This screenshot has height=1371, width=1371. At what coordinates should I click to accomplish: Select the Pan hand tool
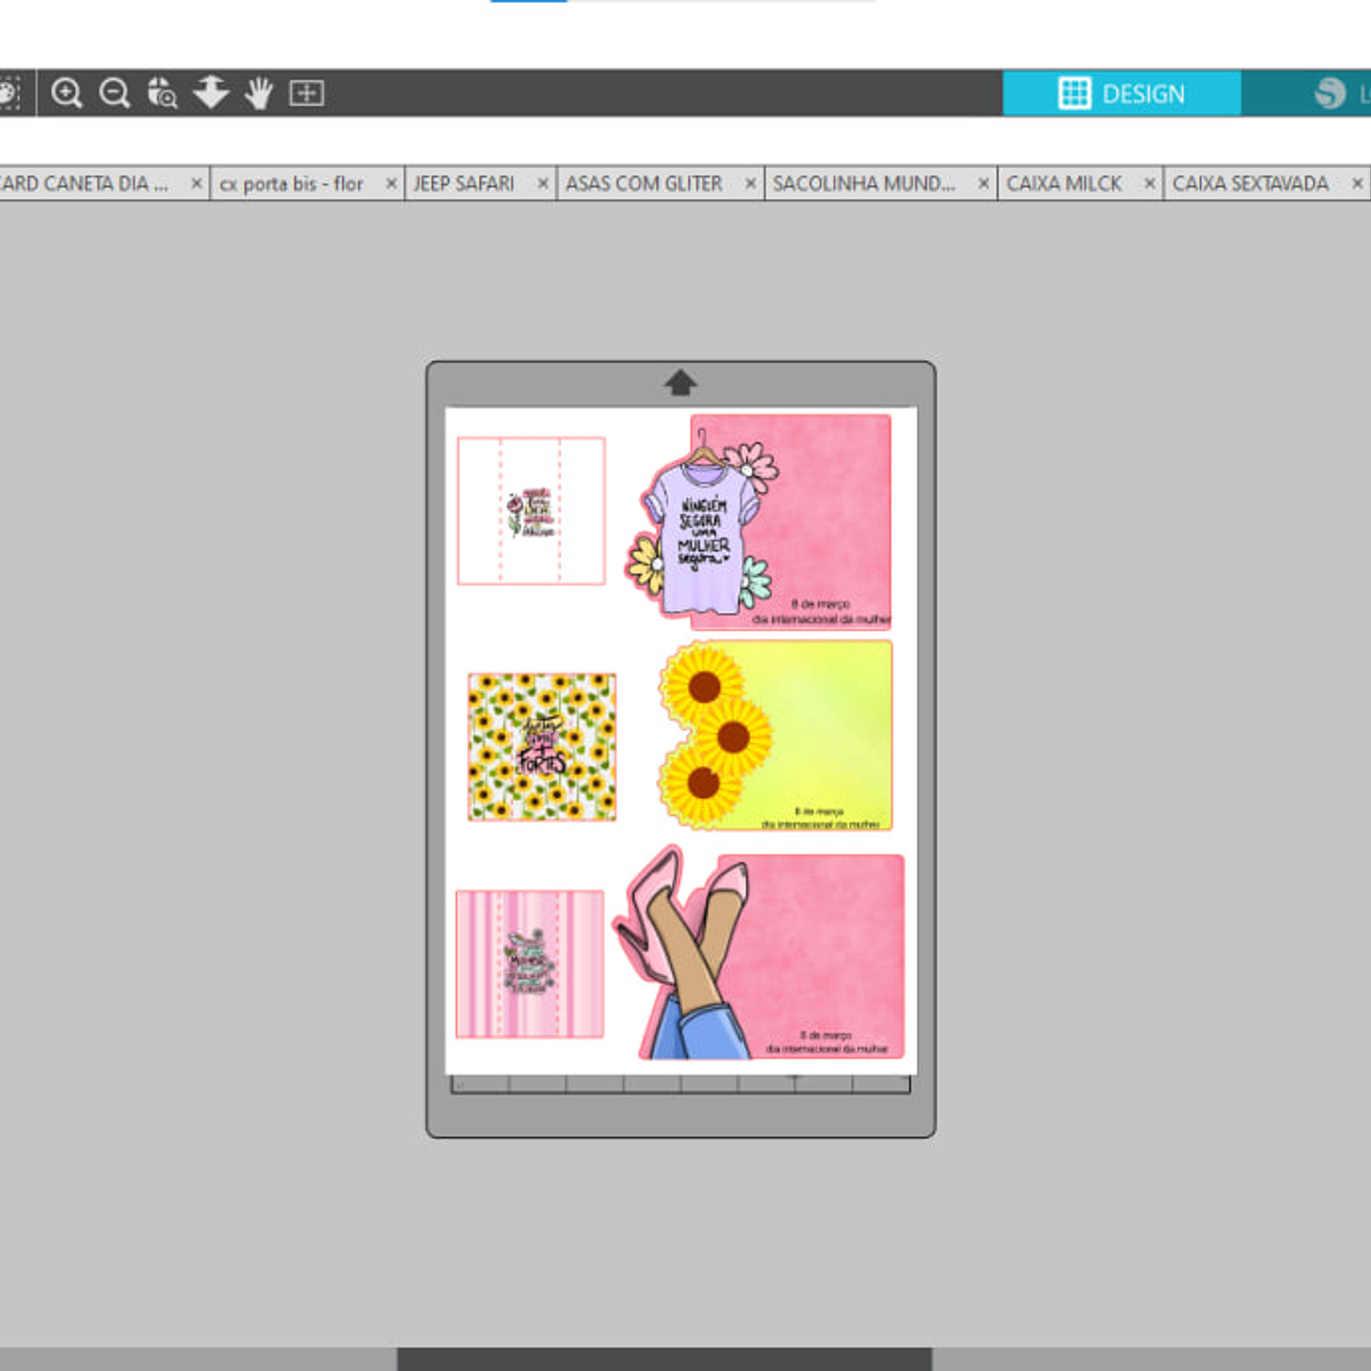point(260,93)
